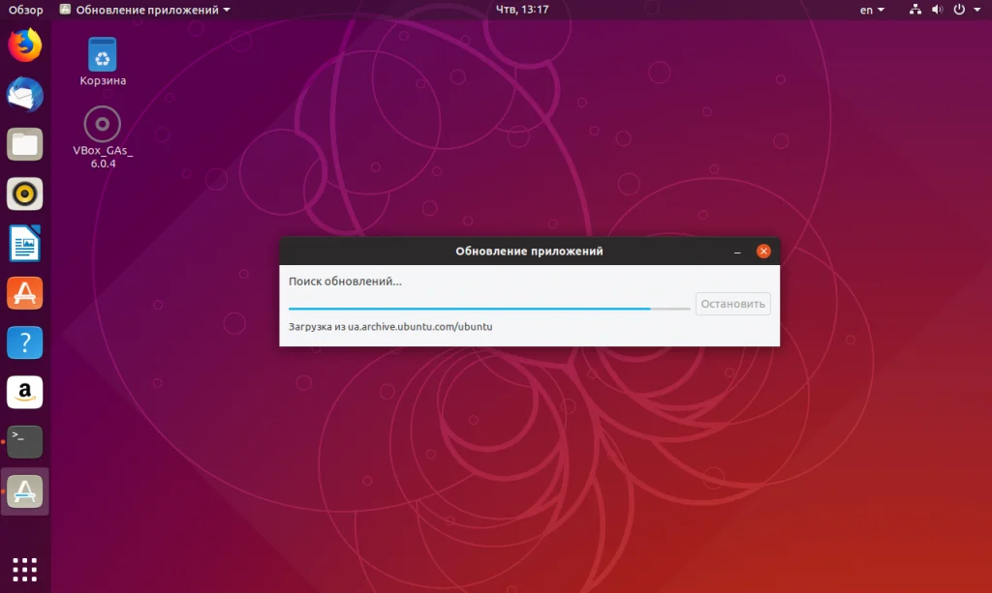
Task: Launch Thunderbird mail from the dock
Action: tap(24, 95)
